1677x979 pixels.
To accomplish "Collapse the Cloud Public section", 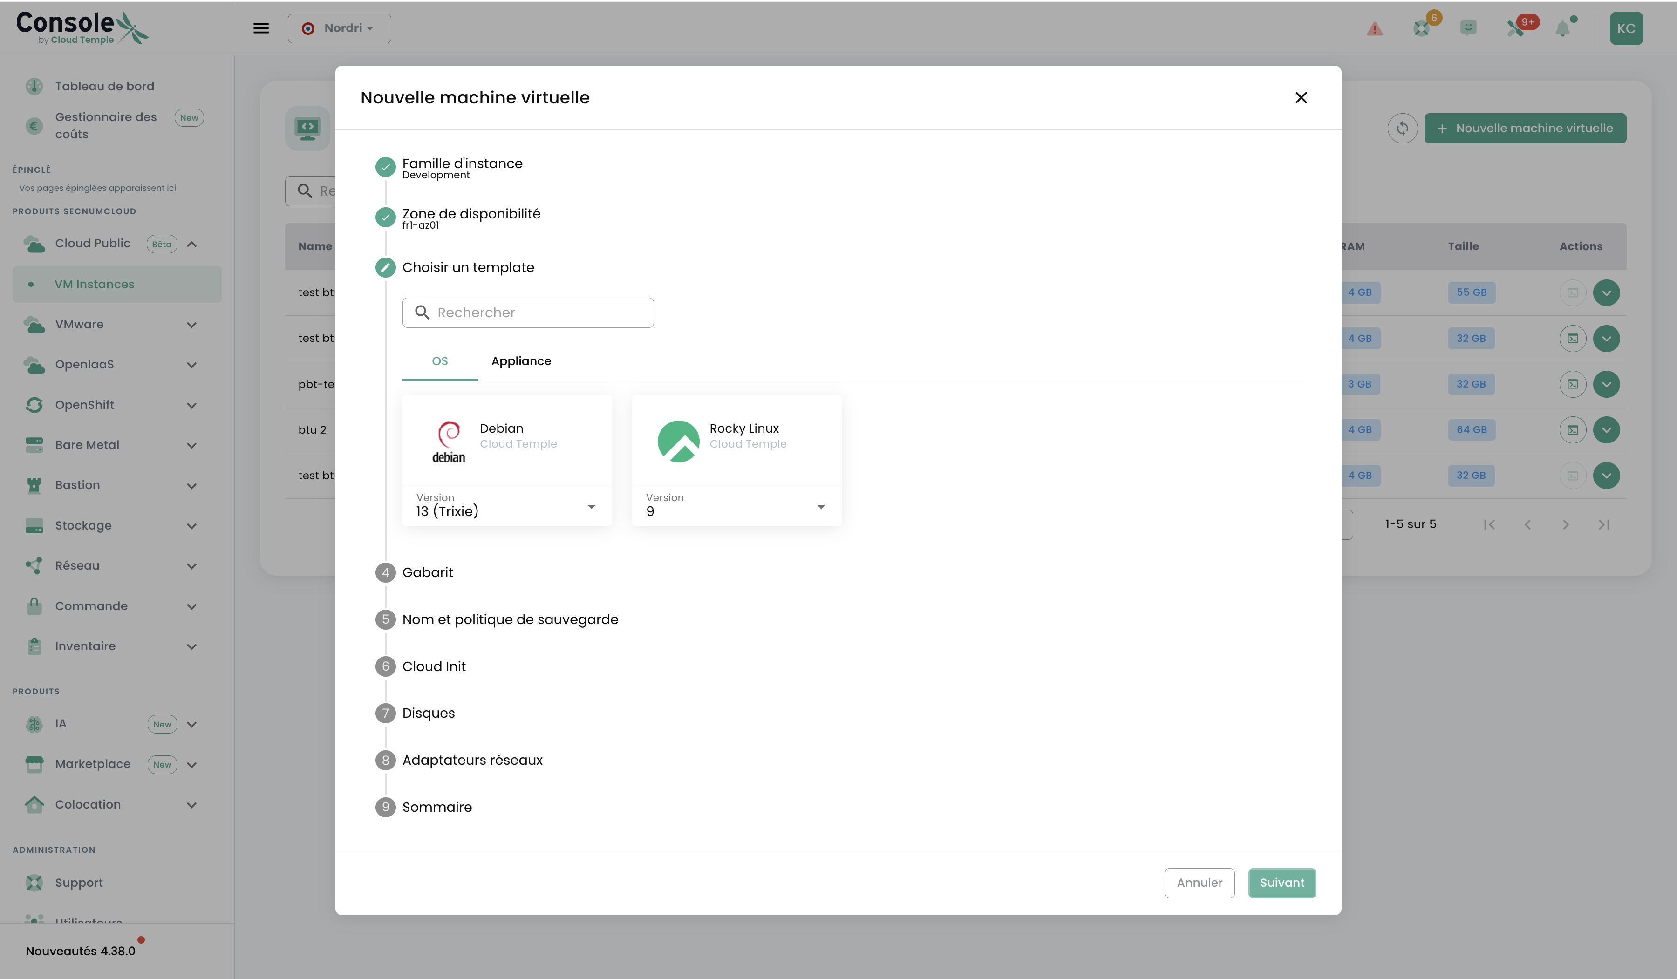I will pyautogui.click(x=191, y=244).
